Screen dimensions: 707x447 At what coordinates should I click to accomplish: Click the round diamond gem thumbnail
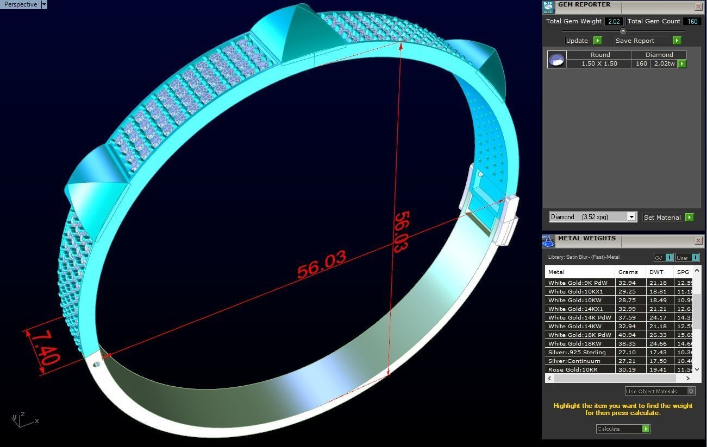point(556,59)
